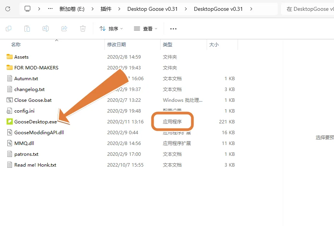Click the rename icon in toolbar
The image size is (334, 226).
pyautogui.click(x=46, y=29)
